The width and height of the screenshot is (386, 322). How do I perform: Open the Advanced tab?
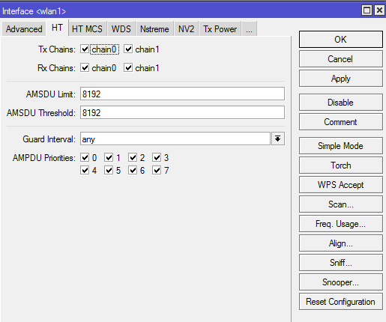pos(24,29)
